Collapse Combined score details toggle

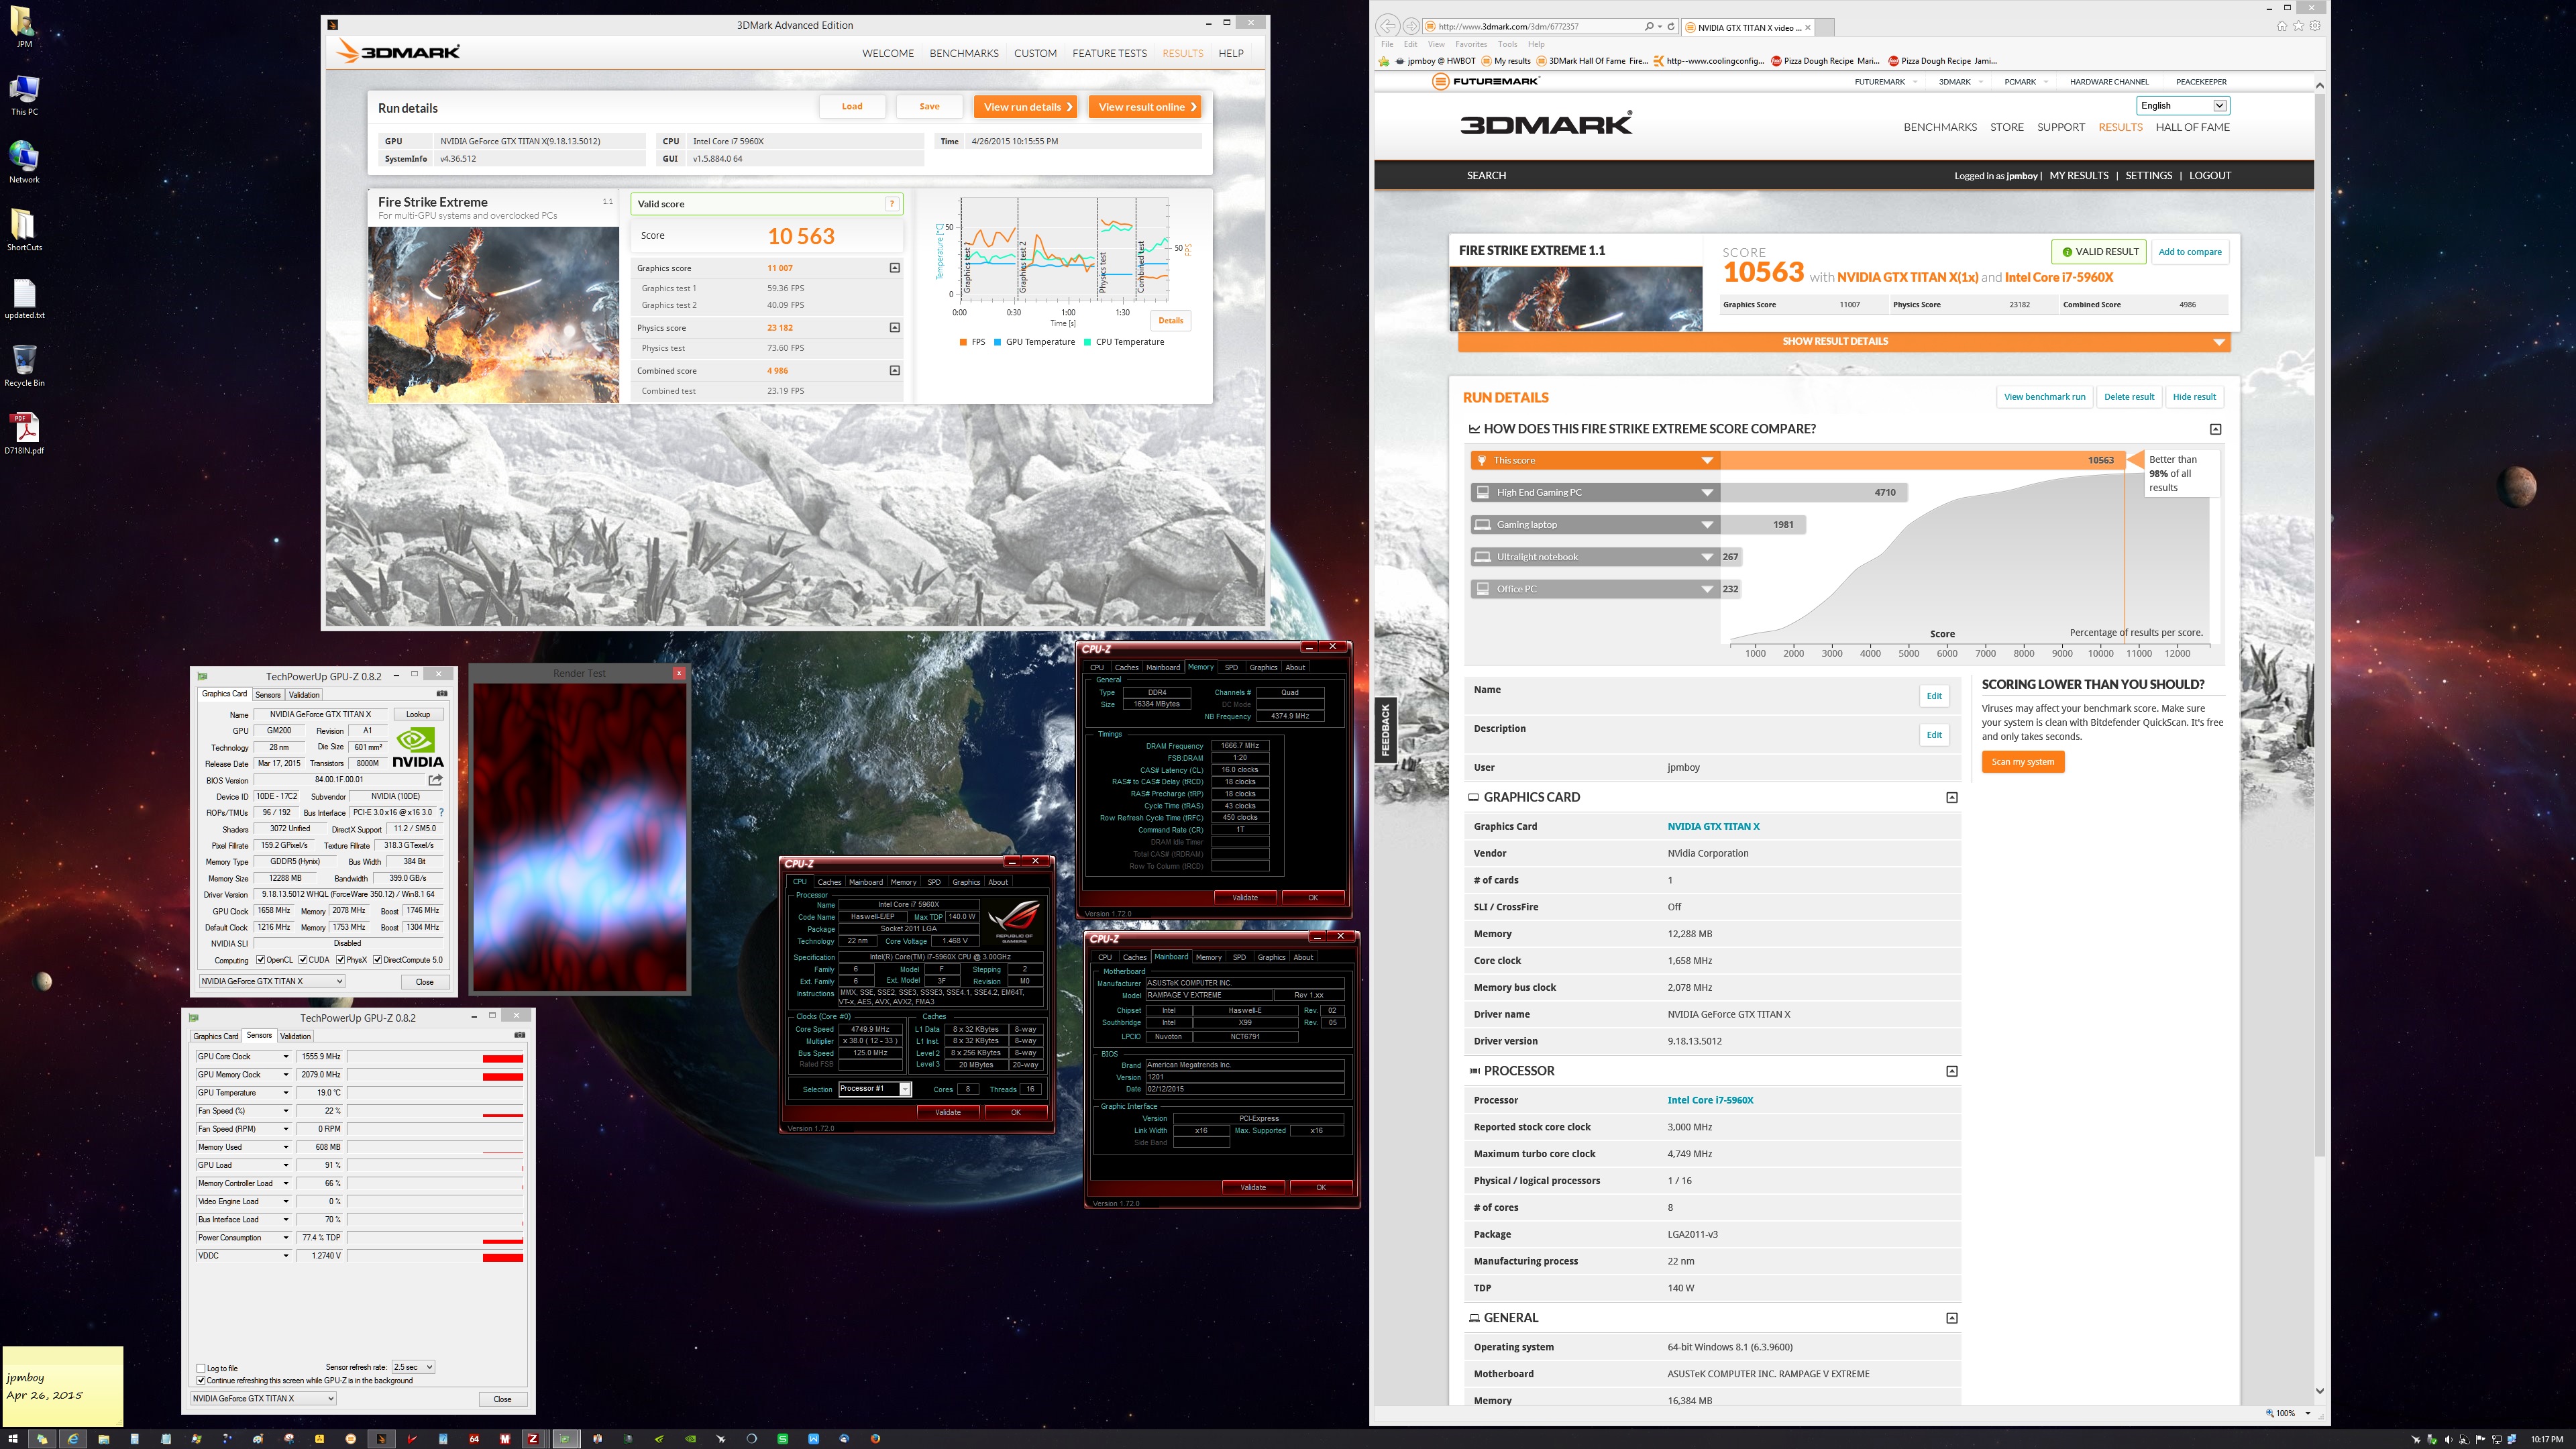point(895,371)
